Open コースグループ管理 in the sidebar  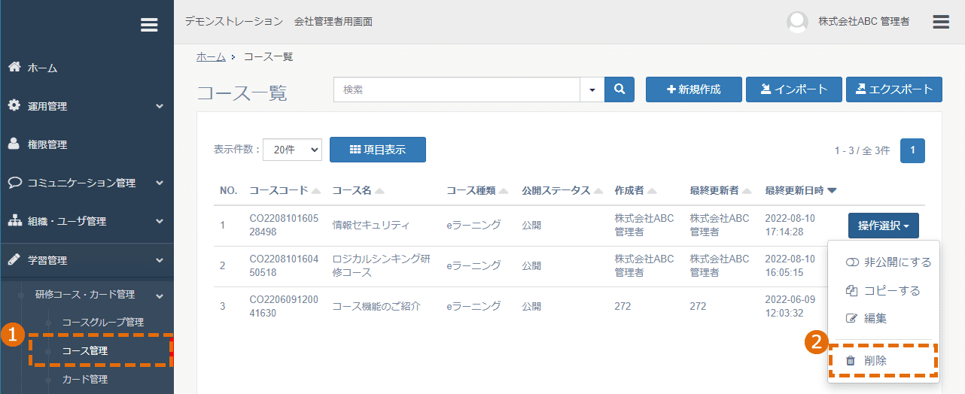[102, 323]
